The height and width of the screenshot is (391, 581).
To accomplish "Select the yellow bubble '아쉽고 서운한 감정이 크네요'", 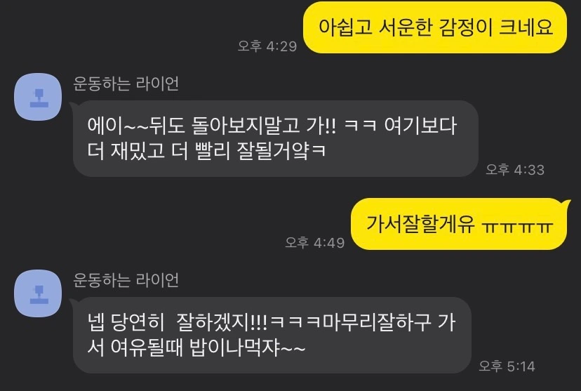I will 435,27.
